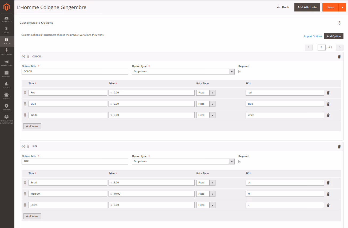The image size is (348, 228).
Task: Go to next options page
Action: [x=339, y=48]
